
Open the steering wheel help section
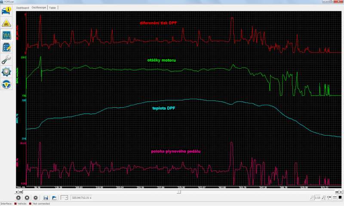point(7,83)
